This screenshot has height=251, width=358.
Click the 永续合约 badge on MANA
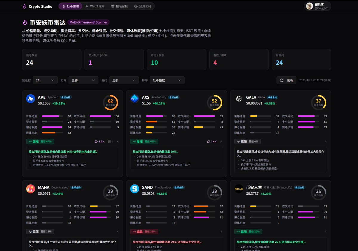76,188
